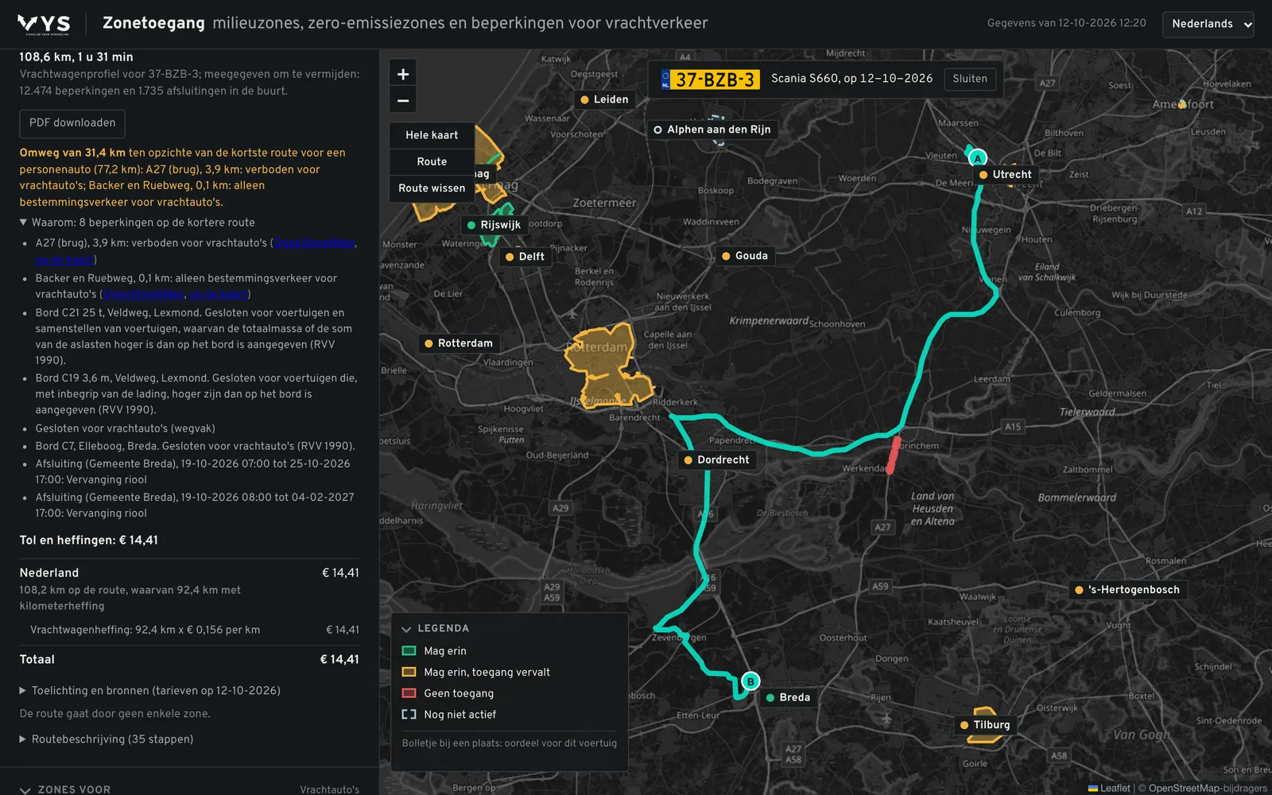Viewport: 1272px width, 795px height.
Task: Select the Alphen aan den Rijn marker
Action: (712, 130)
